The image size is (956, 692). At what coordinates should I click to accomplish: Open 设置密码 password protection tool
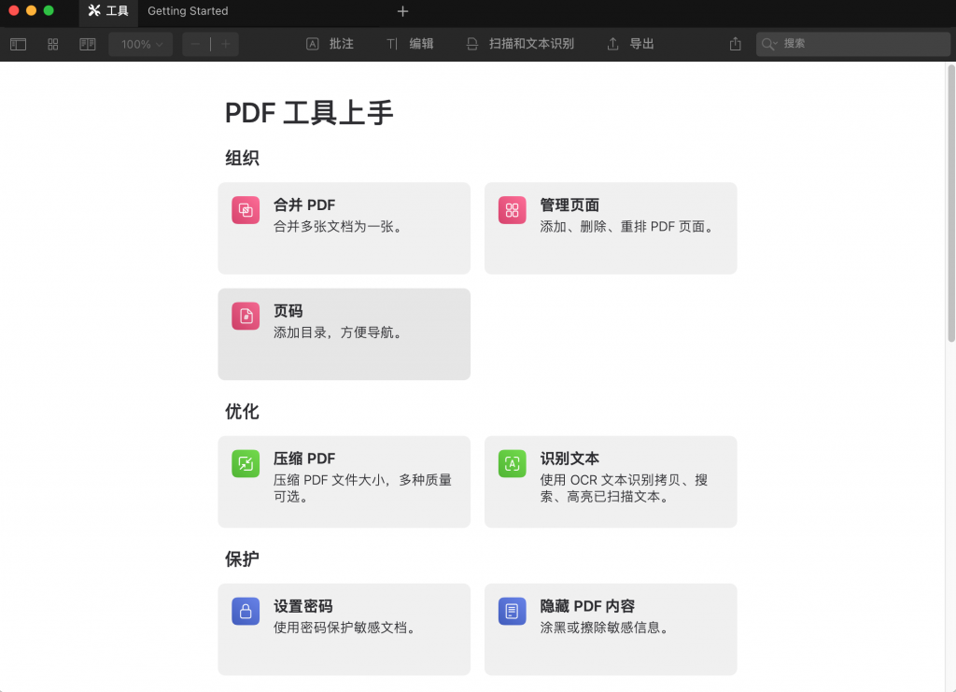tap(245, 611)
